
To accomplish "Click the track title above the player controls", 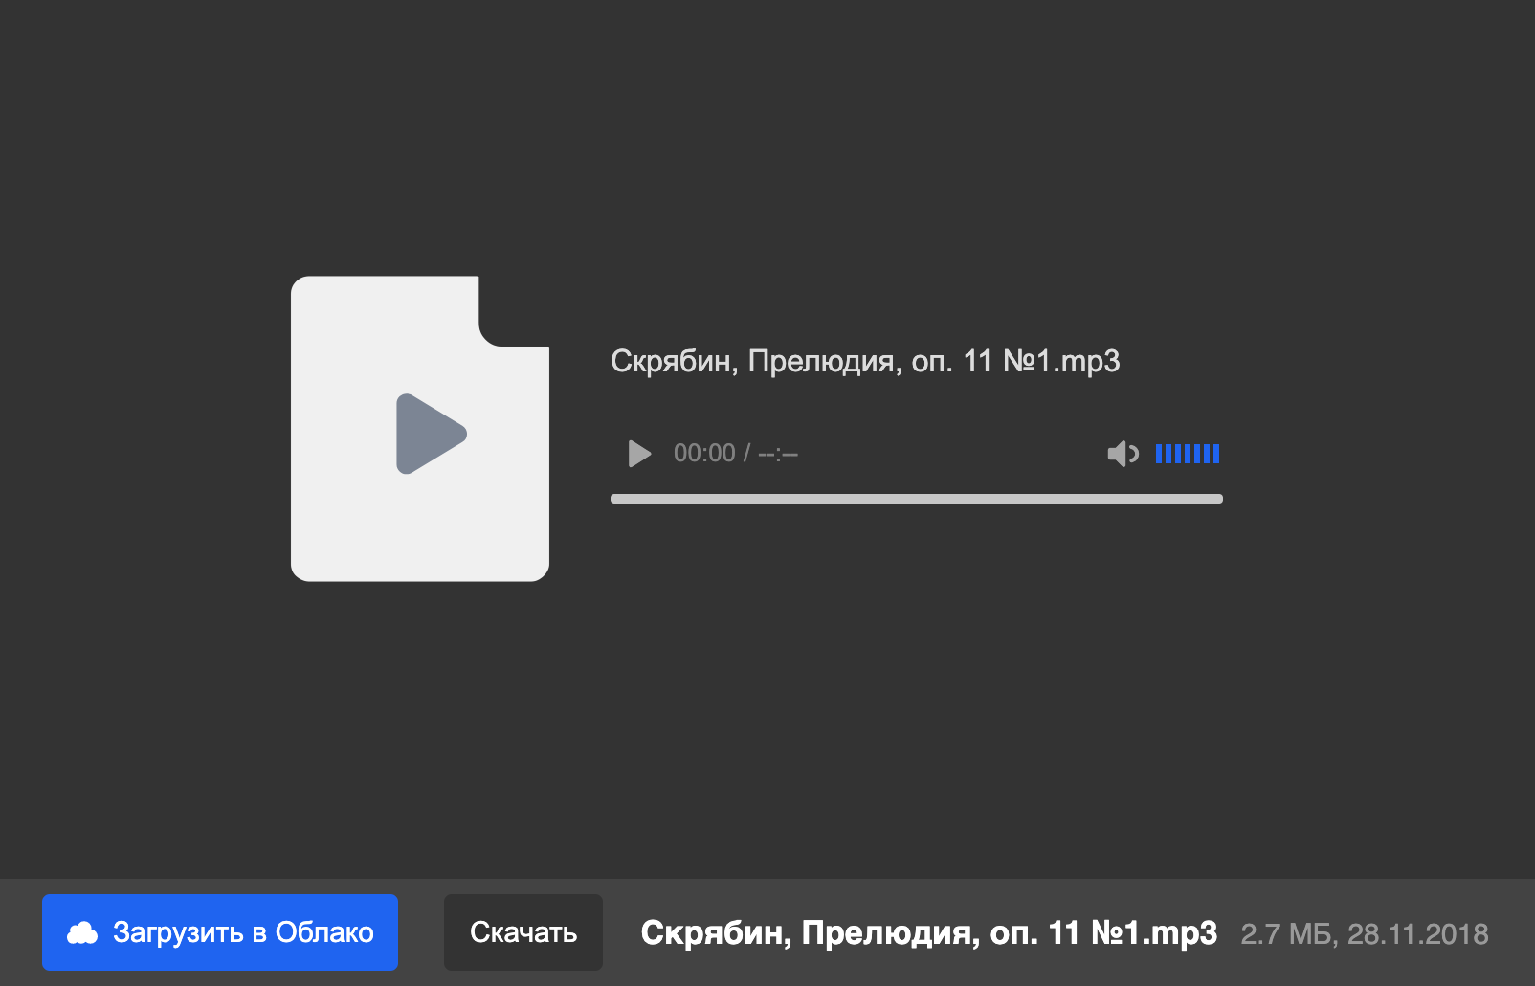I will click(x=865, y=361).
